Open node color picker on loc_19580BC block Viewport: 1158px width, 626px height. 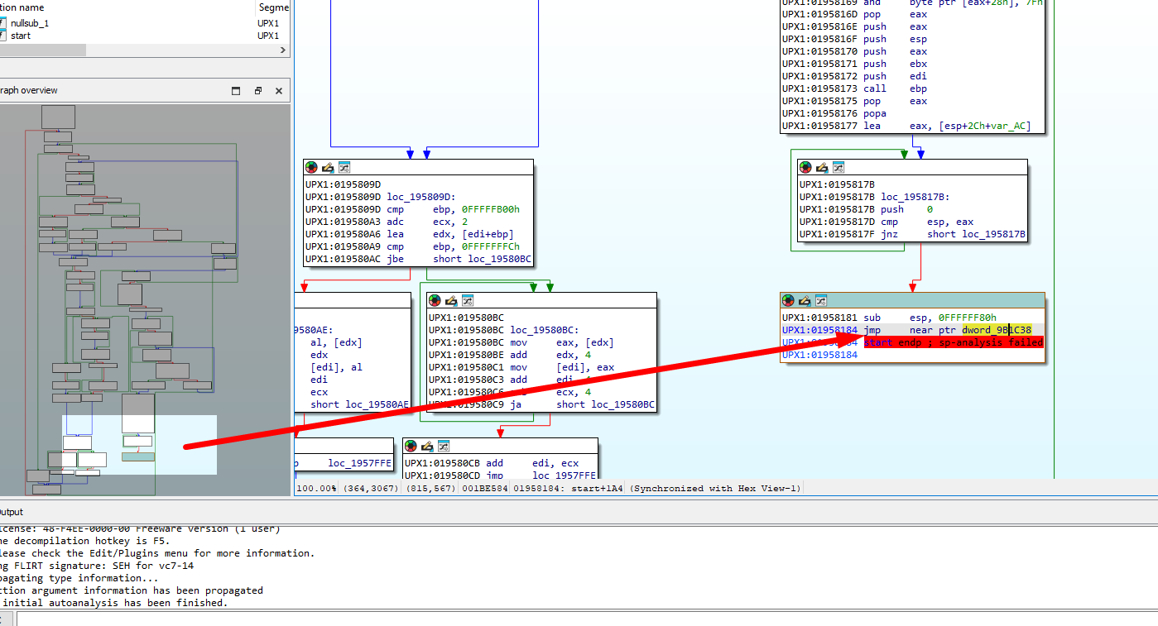(x=435, y=300)
